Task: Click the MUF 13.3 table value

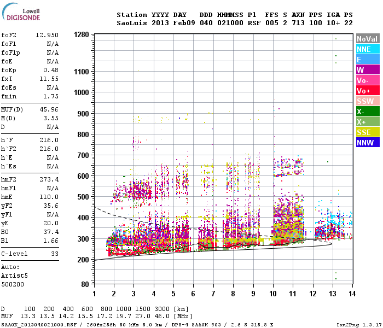Action: pos(28,317)
